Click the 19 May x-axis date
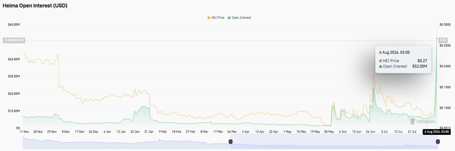 pos(315,132)
